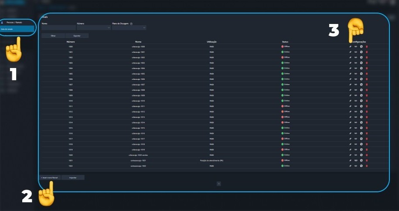Open the link icon for extension 1022
Image resolution: width=399 pixels, height=211 pixels.
click(356, 166)
